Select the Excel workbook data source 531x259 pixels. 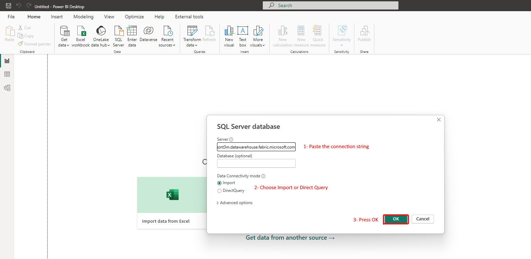[x=80, y=35]
